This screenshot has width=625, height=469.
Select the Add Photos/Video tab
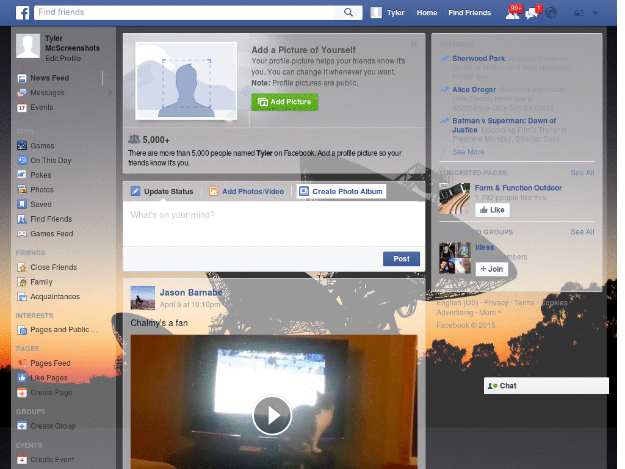coord(247,191)
